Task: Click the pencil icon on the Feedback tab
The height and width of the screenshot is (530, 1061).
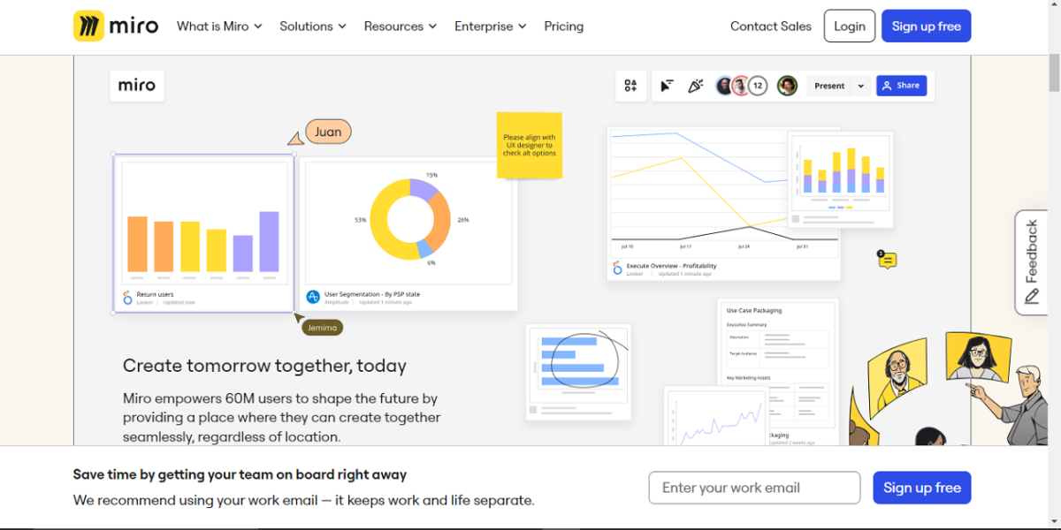Action: 1031,294
